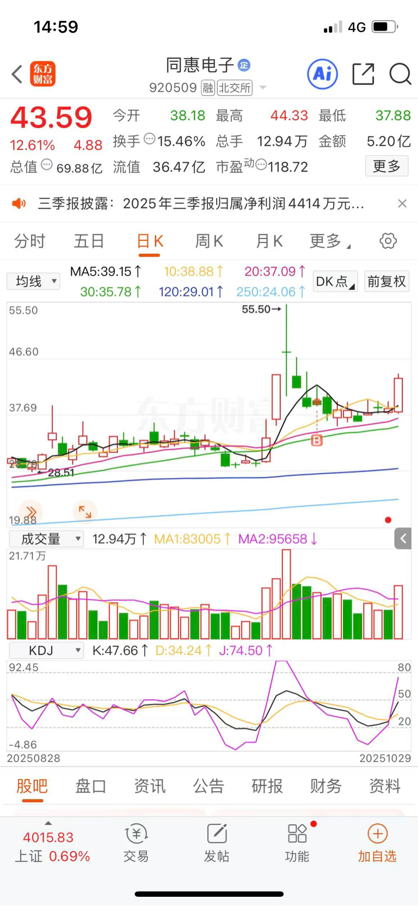This screenshot has height=906, width=418.
Task: Tap the orange speaker announcement icon
Action: tap(19, 204)
